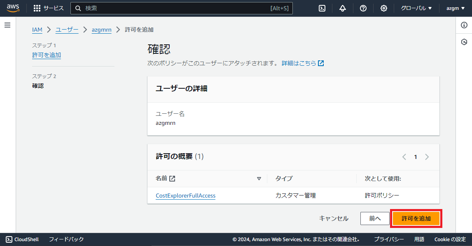Open the info panel icon on right edge

pos(465,25)
